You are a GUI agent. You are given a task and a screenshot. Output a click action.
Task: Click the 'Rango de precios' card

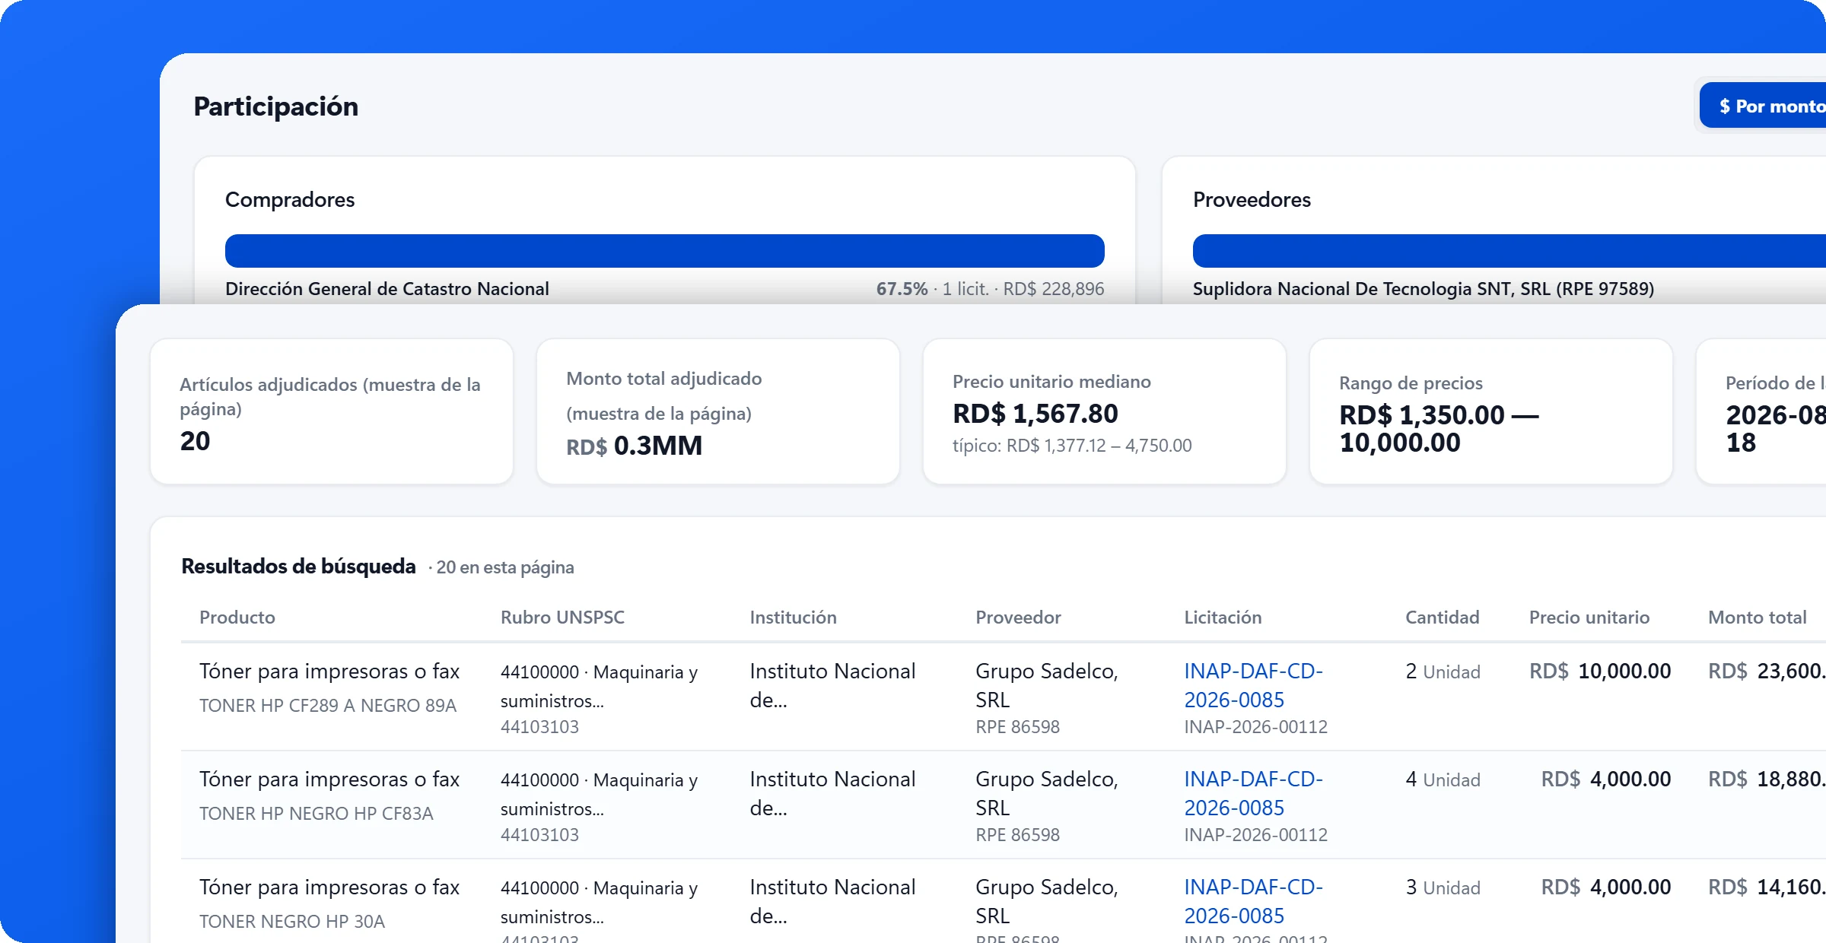point(1491,411)
